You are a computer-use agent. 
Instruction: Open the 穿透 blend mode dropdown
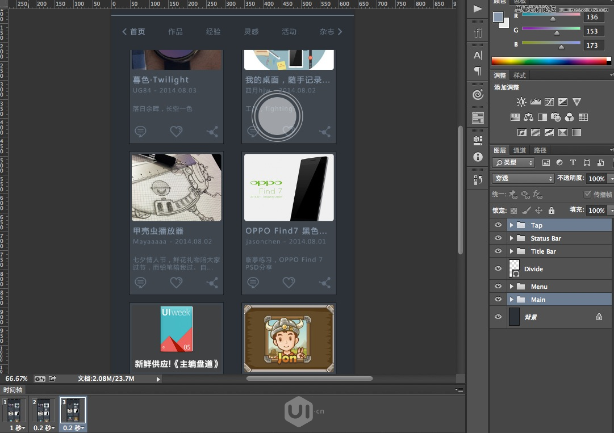(523, 178)
